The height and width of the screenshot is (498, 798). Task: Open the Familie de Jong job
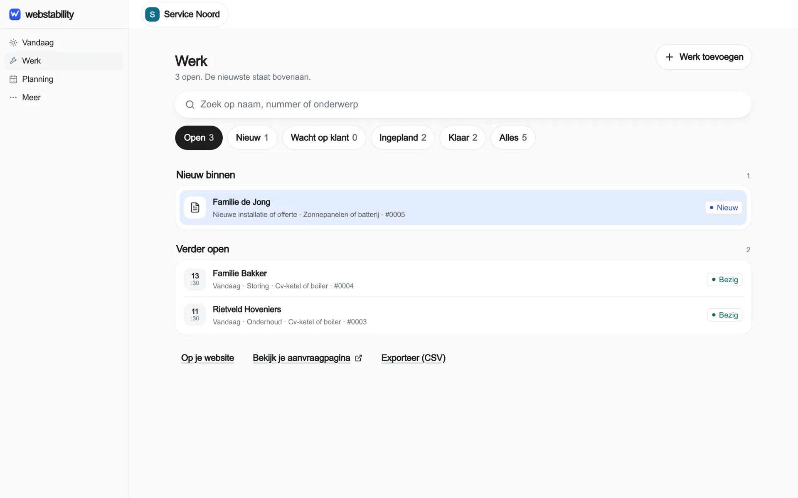click(463, 207)
